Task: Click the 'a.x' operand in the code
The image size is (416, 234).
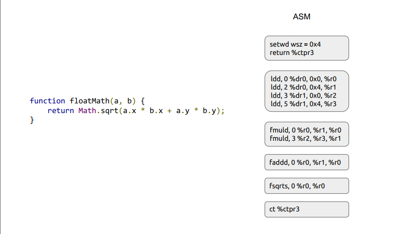Action: [129, 111]
